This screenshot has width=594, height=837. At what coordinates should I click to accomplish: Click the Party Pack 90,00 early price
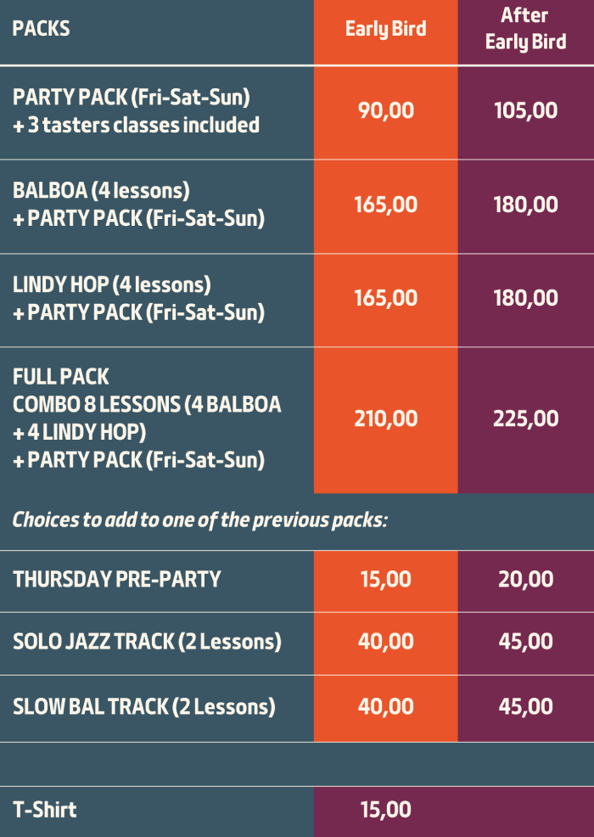[385, 110]
